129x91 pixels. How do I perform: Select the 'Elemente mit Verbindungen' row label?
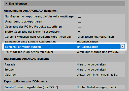(23, 47)
